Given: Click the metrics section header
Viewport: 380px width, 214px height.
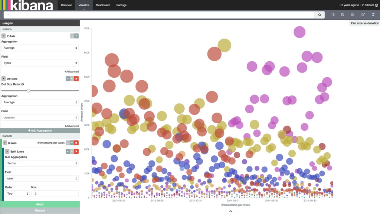Looking at the screenshot, I should tap(40, 29).
